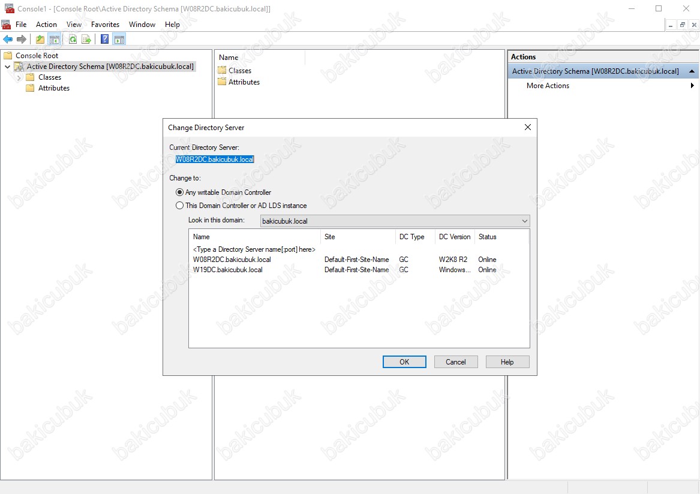The height and width of the screenshot is (494, 700).
Task: Select W08R2DC.bakicubuk.local server row
Action: tap(359, 259)
